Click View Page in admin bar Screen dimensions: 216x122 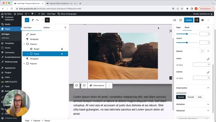coord(51,14)
